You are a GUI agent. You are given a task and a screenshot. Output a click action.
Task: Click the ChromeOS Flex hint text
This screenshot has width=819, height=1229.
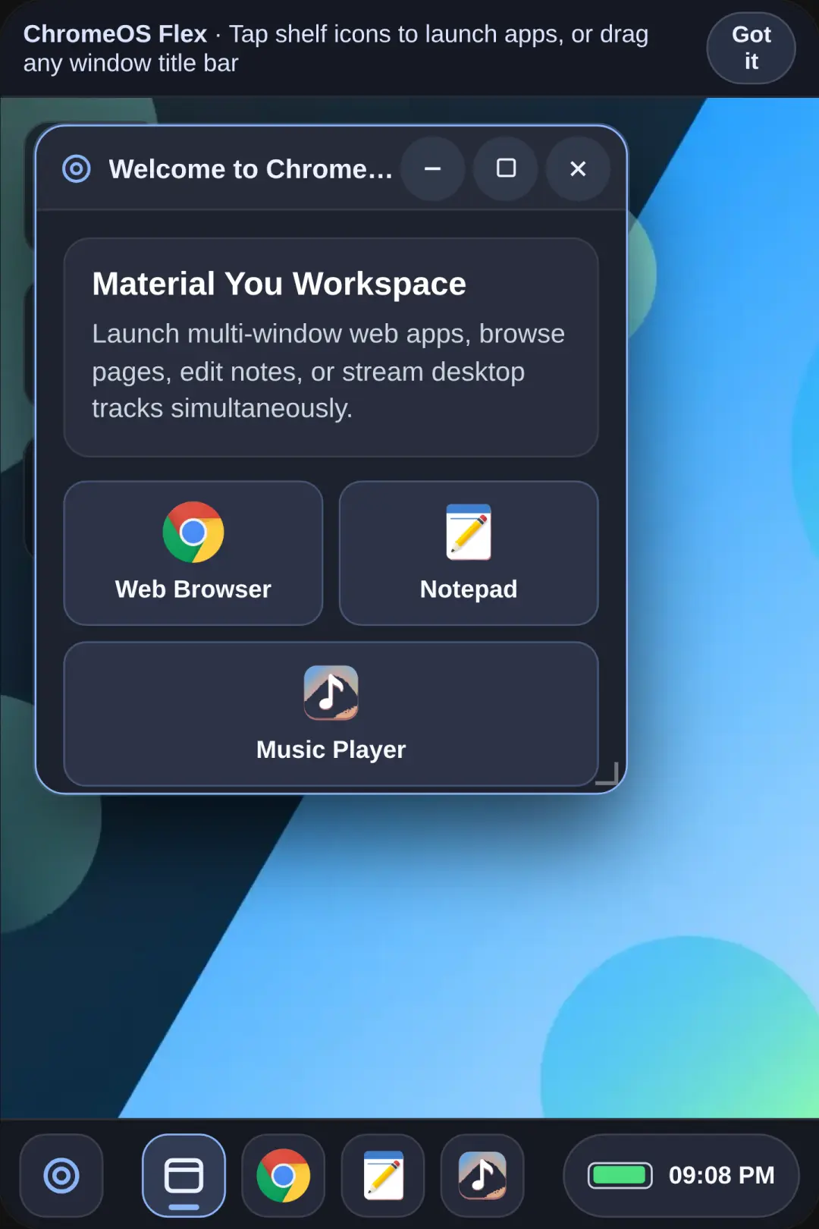pyautogui.click(x=336, y=49)
